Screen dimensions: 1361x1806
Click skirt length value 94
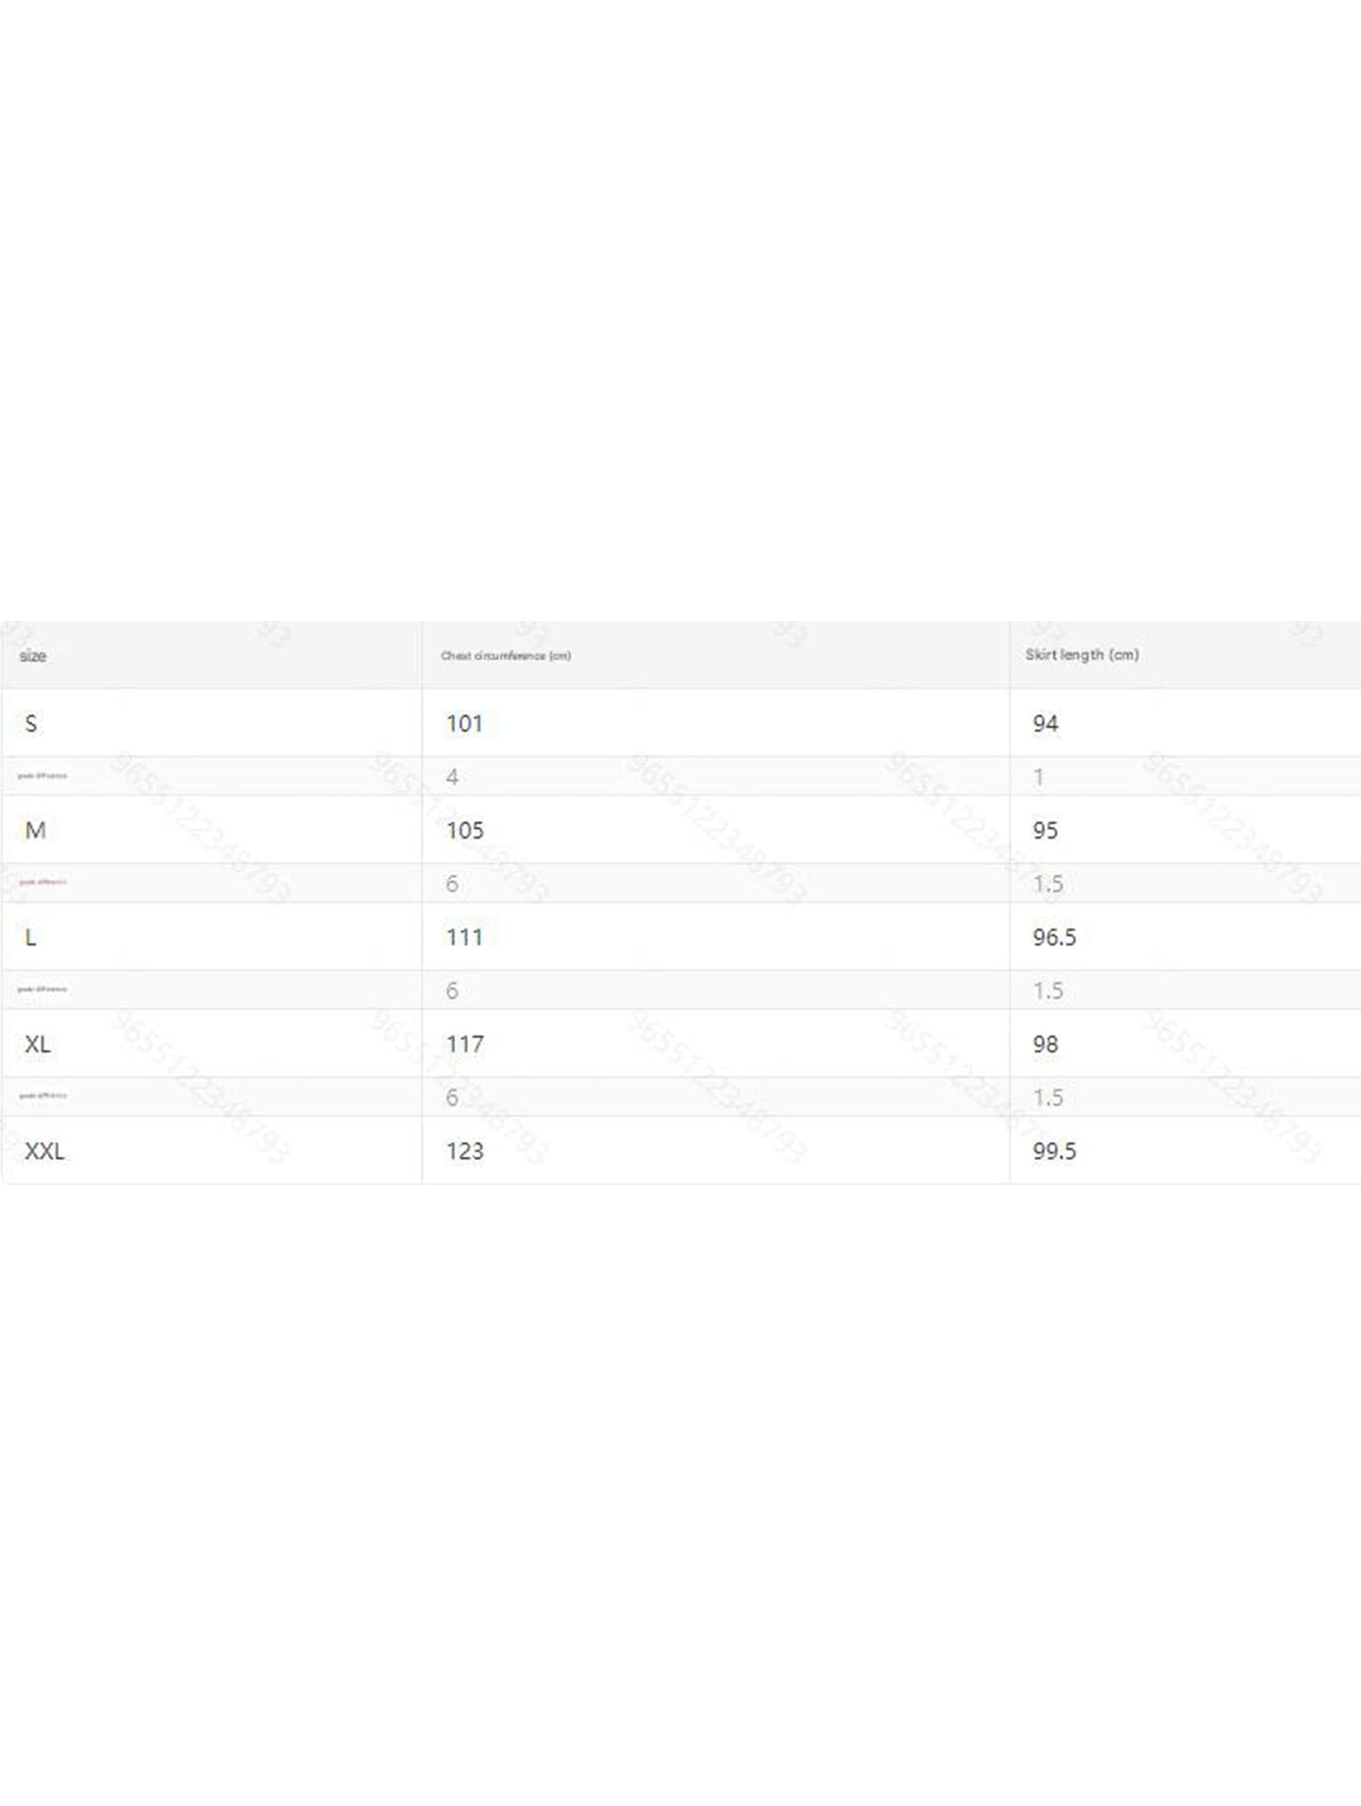click(x=1045, y=724)
